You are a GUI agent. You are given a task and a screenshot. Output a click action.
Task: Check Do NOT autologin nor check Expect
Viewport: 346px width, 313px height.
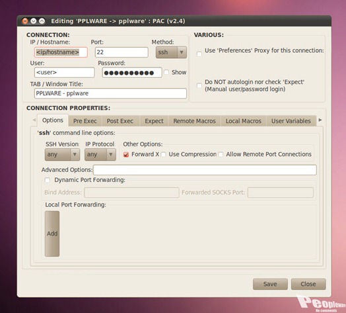pos(199,85)
